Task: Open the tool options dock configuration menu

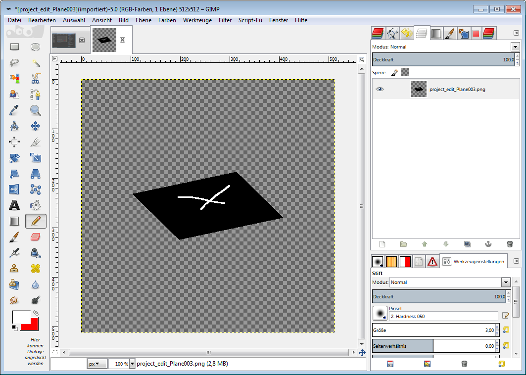Action: point(516,261)
